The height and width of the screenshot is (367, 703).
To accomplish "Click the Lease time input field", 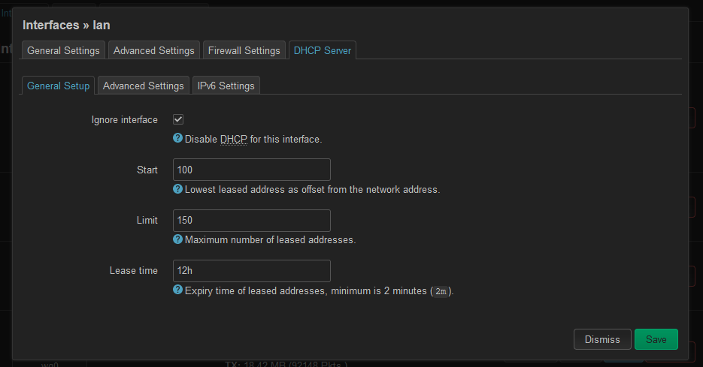I will pyautogui.click(x=251, y=271).
